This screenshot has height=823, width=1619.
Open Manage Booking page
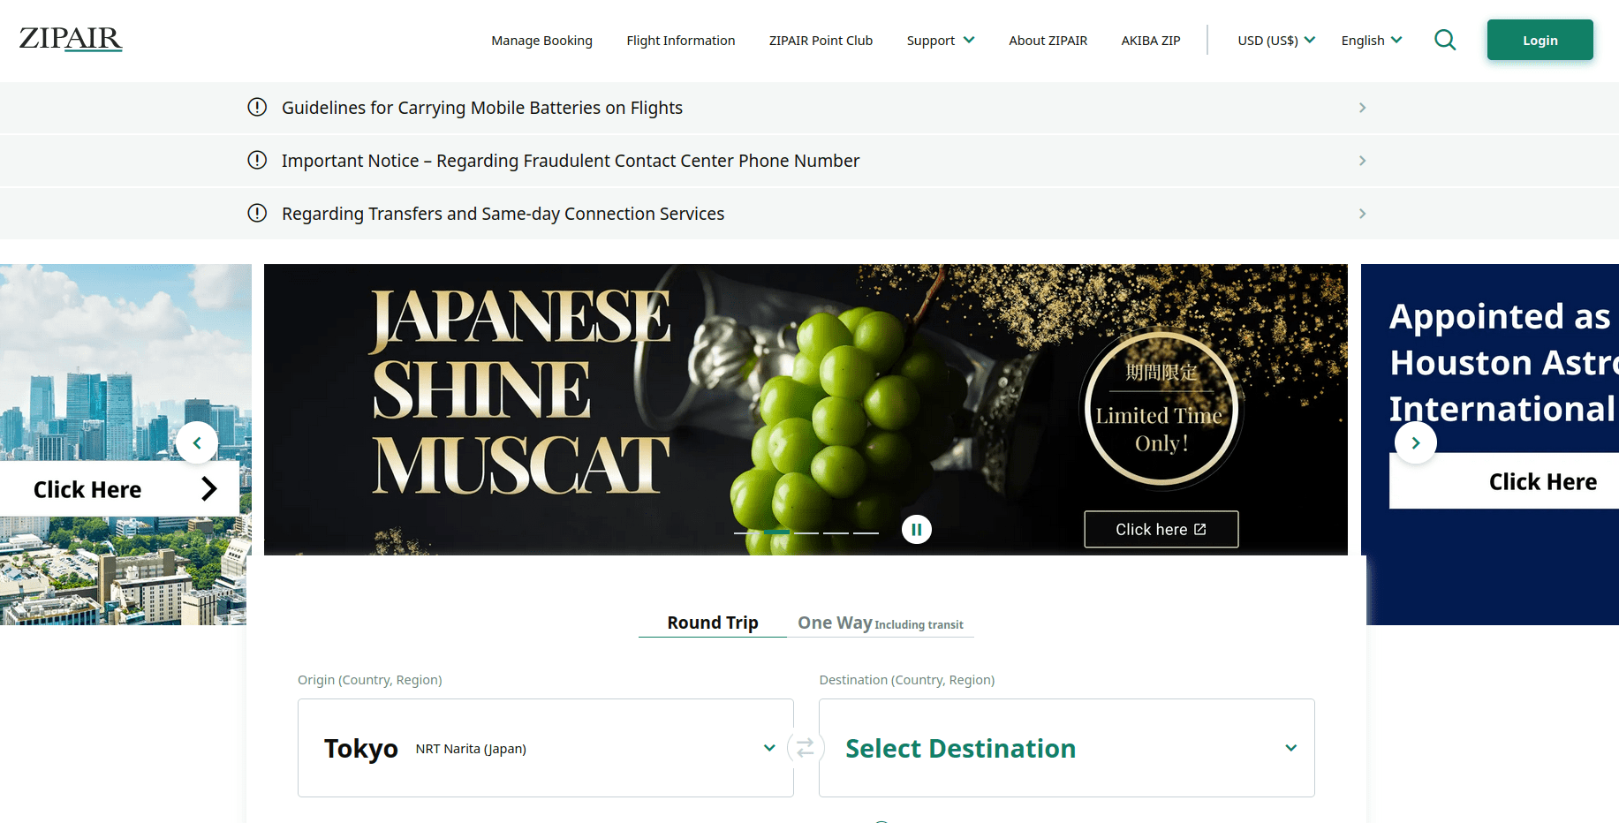pyautogui.click(x=541, y=41)
